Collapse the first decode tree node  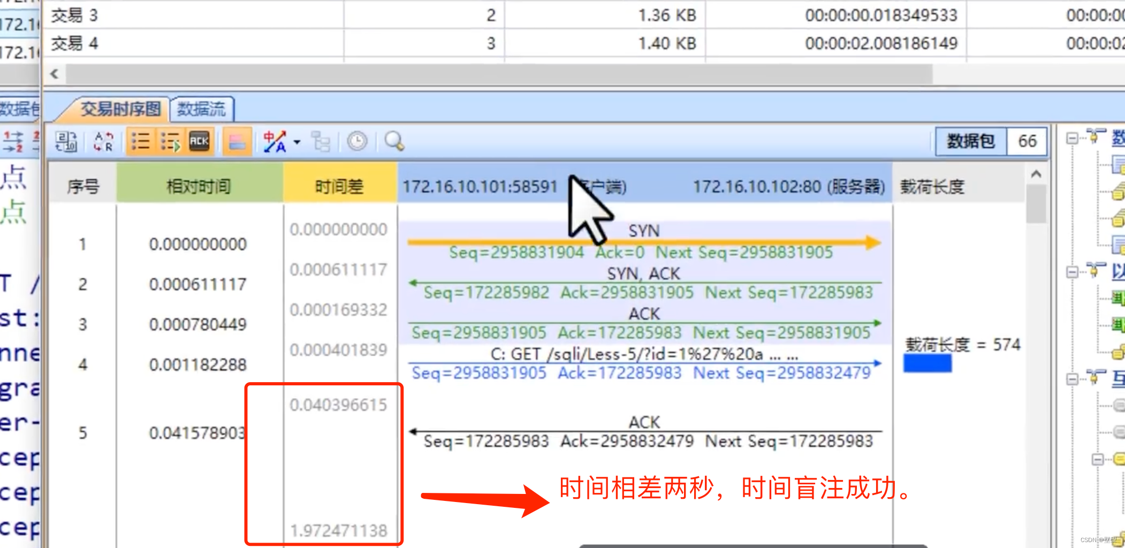point(1072,139)
